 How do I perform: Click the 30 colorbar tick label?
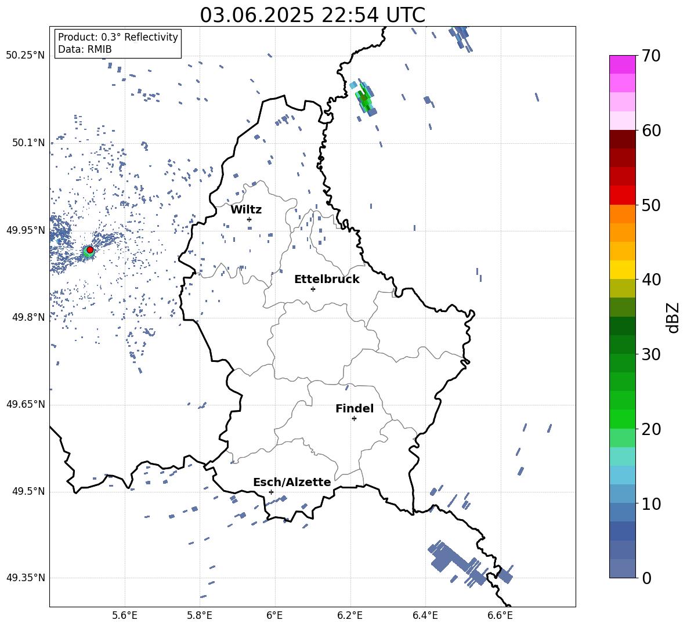click(652, 354)
